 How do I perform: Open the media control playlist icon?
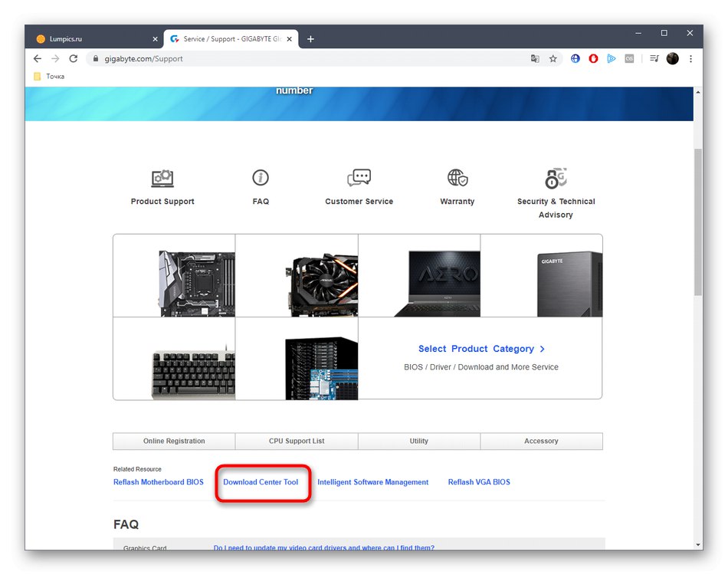(654, 58)
